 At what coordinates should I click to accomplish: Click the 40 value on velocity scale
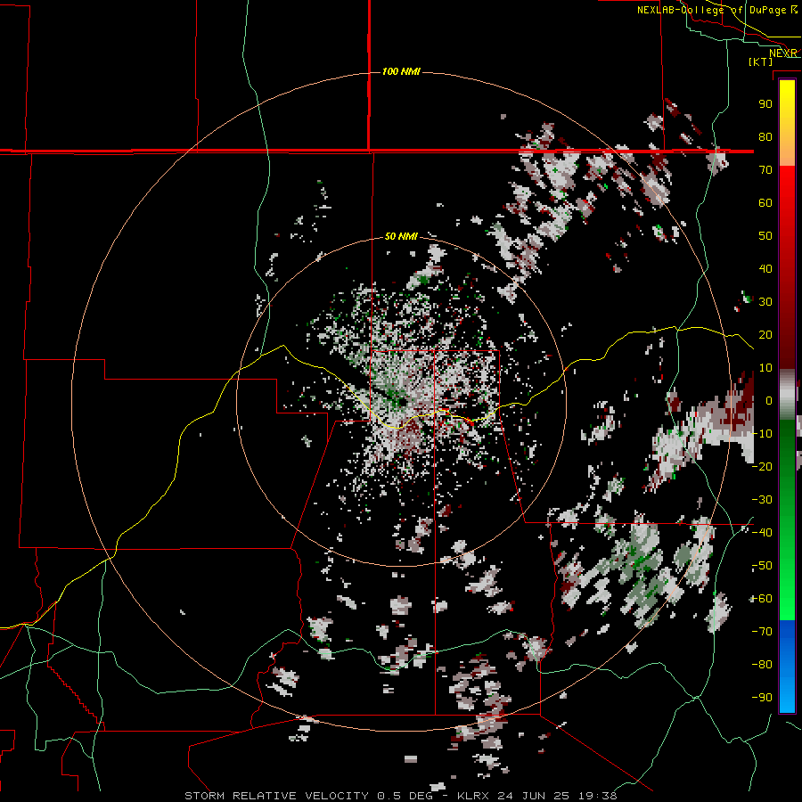765,268
